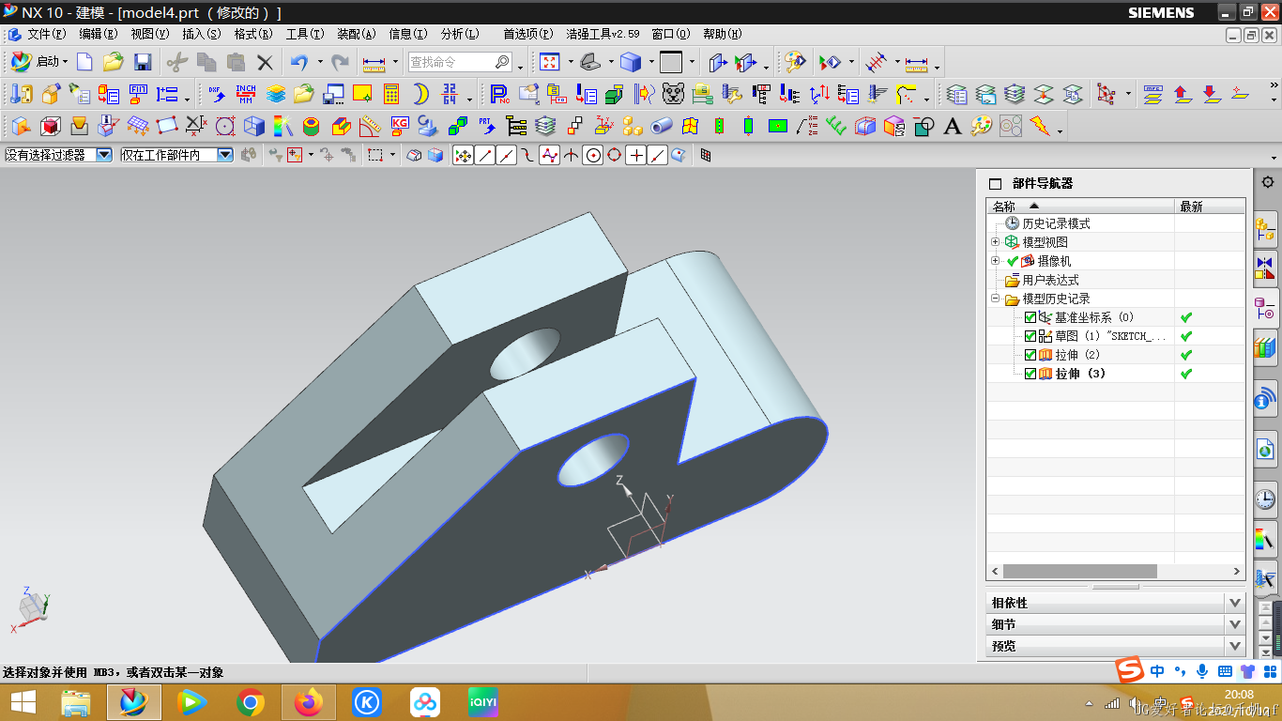Open the Undo history dropdown arrow
The height and width of the screenshot is (721, 1282).
(x=320, y=62)
